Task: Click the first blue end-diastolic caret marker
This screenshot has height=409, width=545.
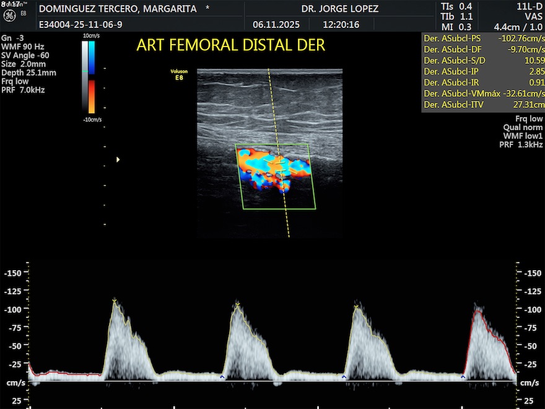Action: 222,376
